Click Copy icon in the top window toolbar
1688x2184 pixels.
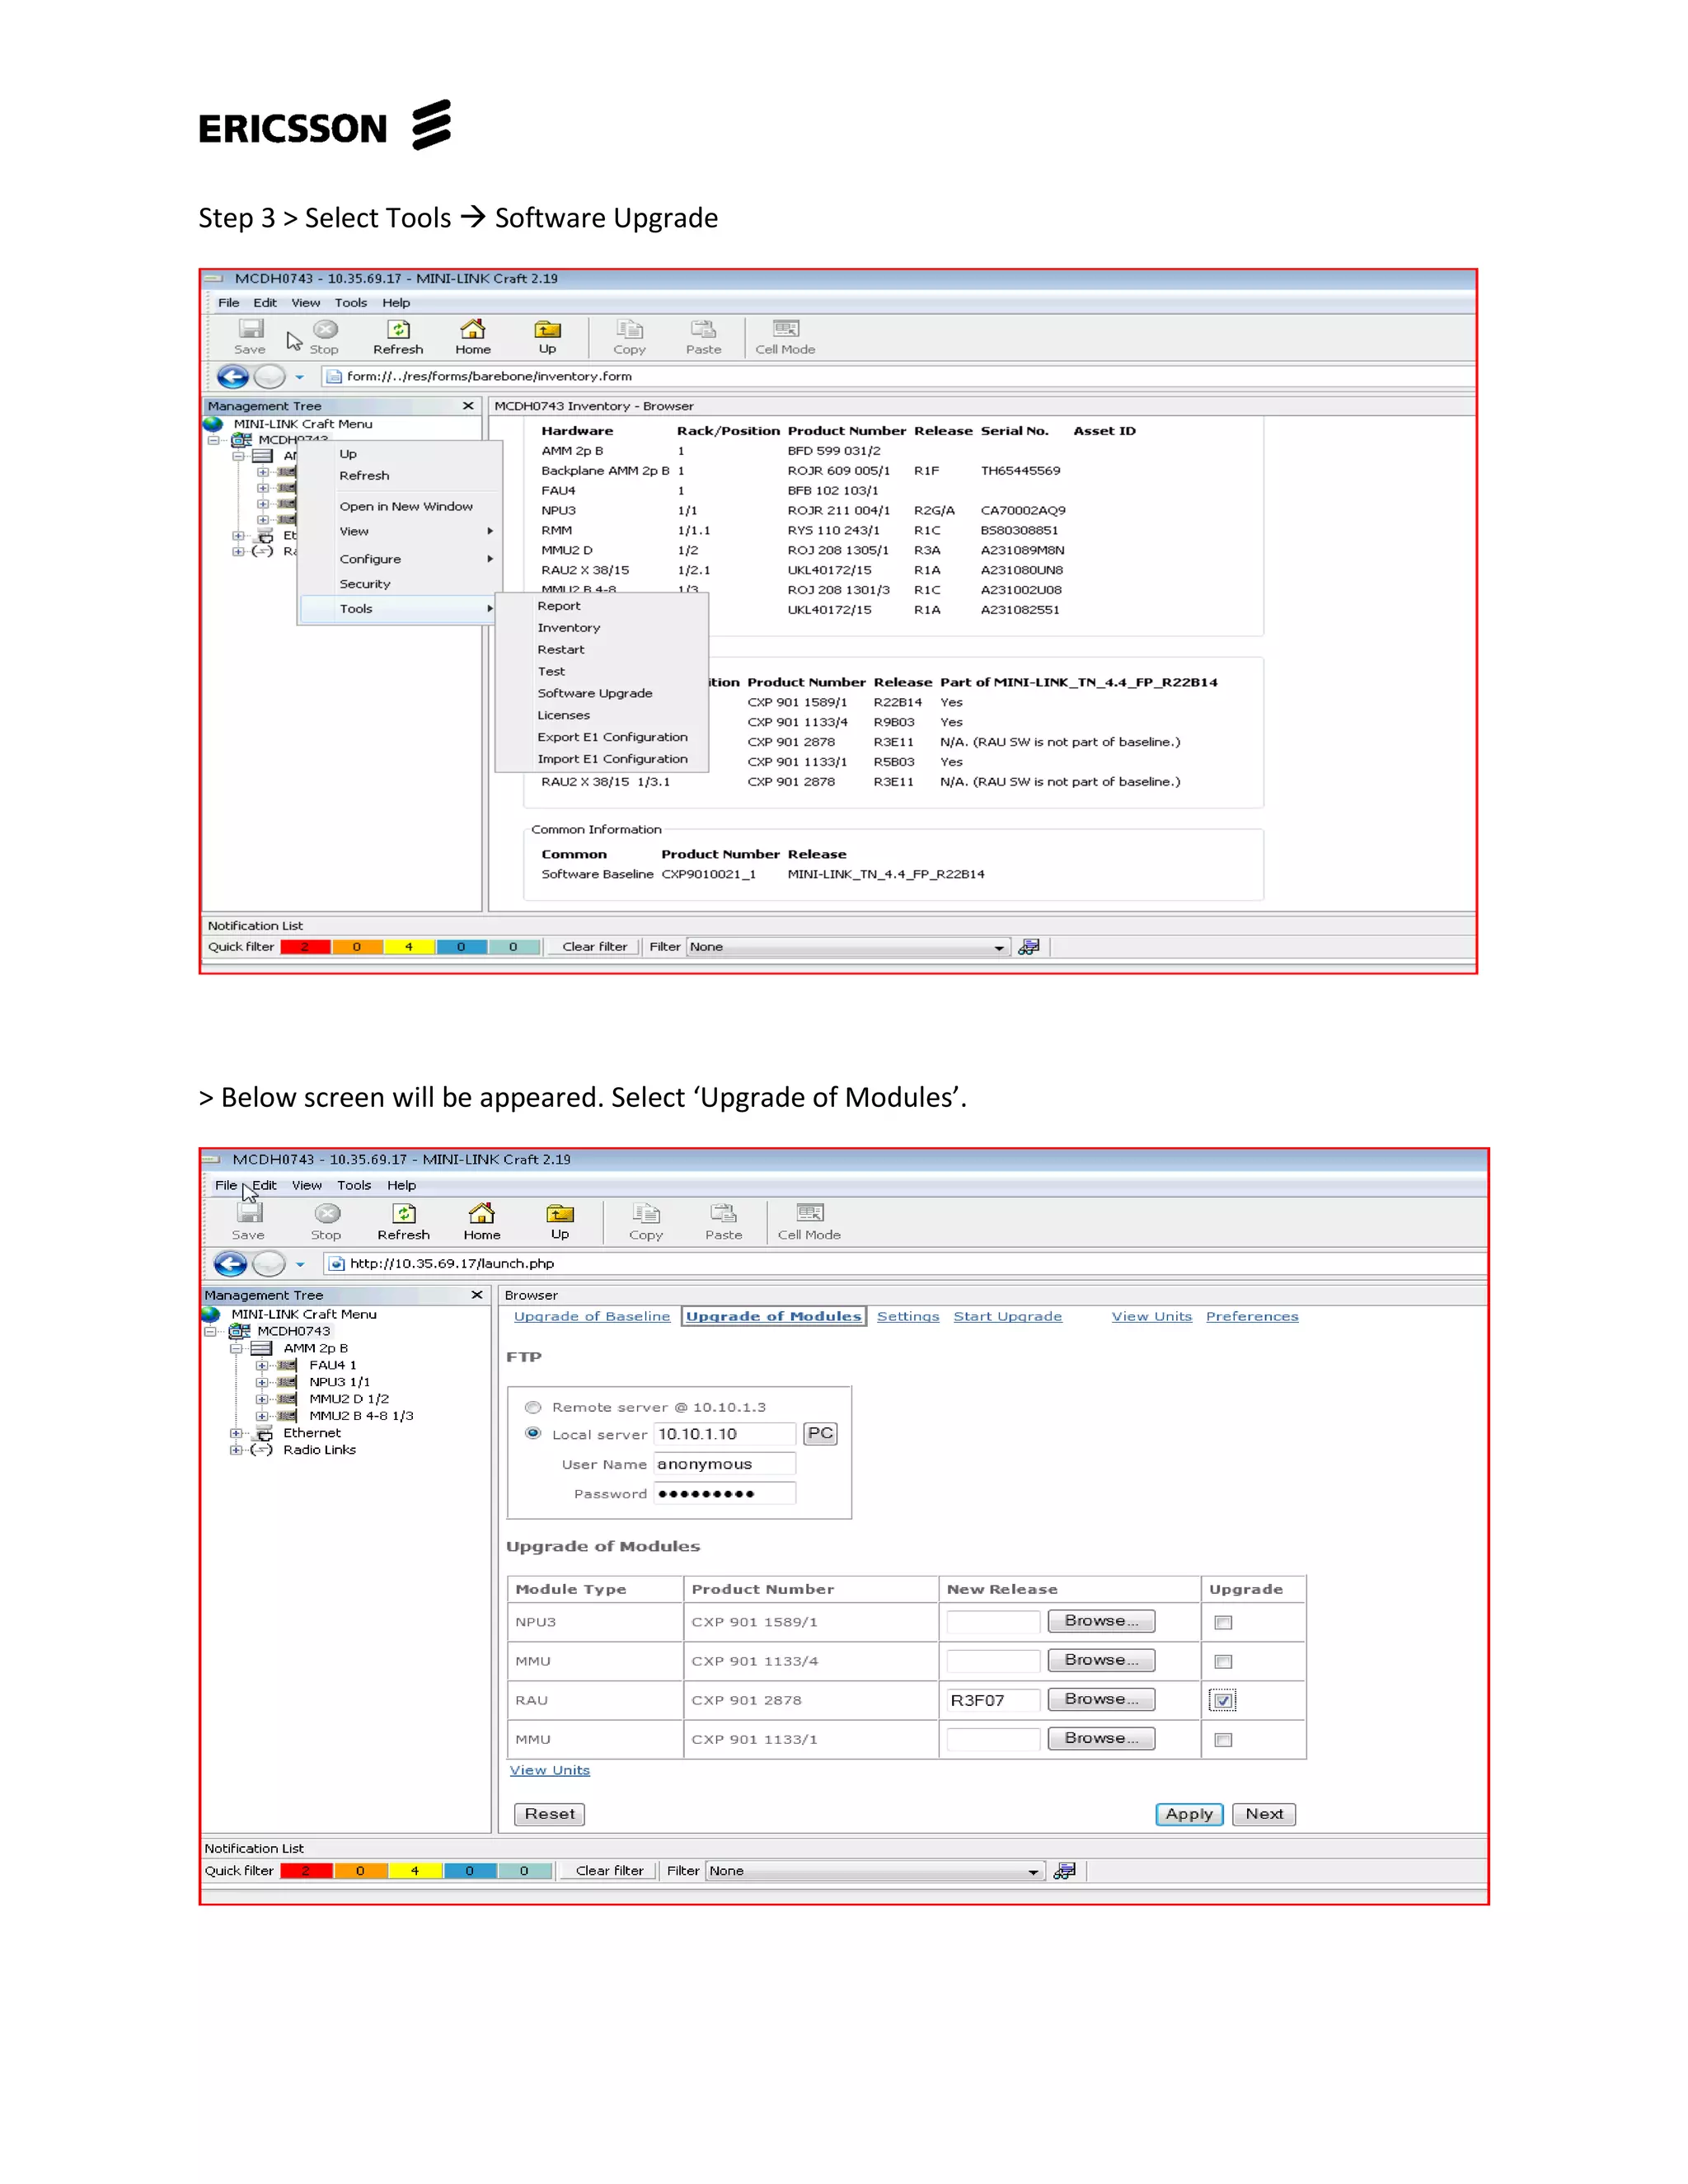pyautogui.click(x=629, y=329)
